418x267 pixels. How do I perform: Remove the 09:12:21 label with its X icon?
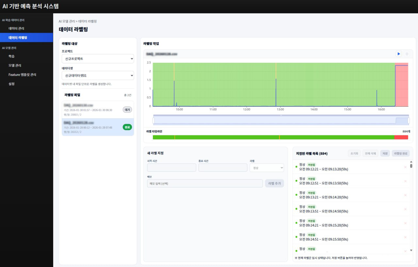pyautogui.click(x=405, y=167)
